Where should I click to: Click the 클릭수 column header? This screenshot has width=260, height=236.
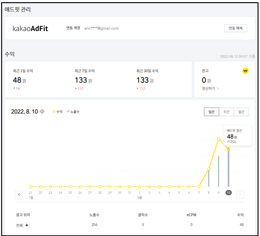(x=143, y=215)
